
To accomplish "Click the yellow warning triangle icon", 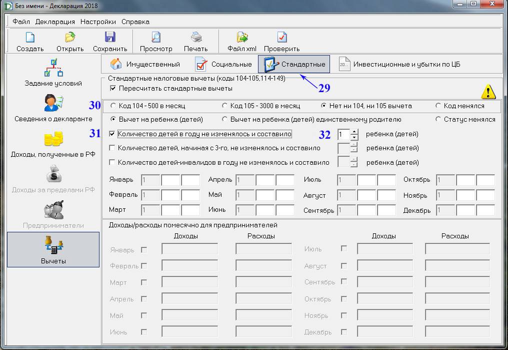I will click(x=488, y=92).
